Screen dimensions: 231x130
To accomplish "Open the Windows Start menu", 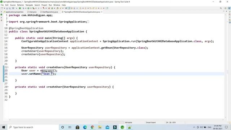I will (4, 127).
